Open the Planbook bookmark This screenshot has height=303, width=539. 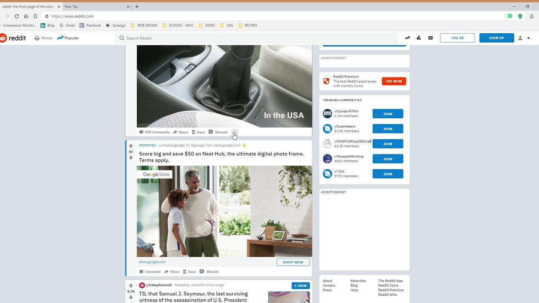90,25
